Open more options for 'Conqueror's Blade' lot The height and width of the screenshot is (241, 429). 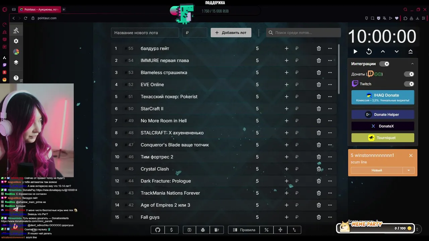coord(330,145)
